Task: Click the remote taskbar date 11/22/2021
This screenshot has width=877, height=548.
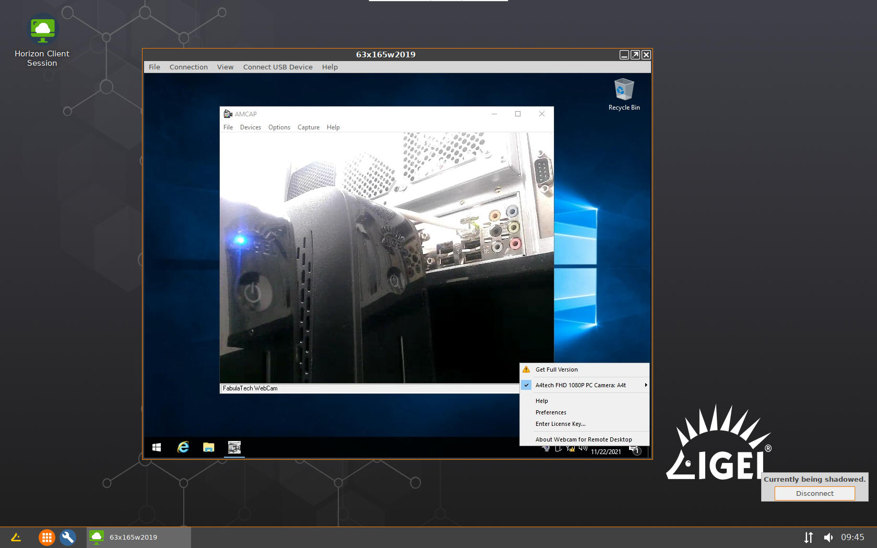Action: coord(606,452)
